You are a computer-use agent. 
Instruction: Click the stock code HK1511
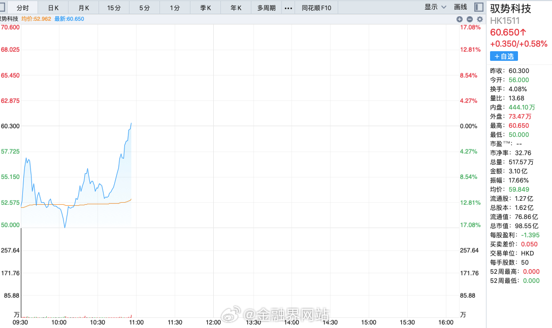click(505, 21)
